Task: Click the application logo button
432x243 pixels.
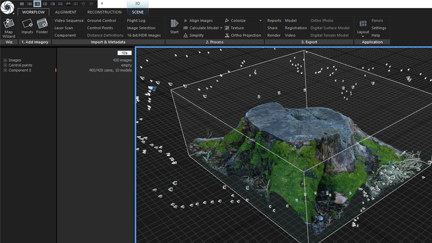Action: 7,7
